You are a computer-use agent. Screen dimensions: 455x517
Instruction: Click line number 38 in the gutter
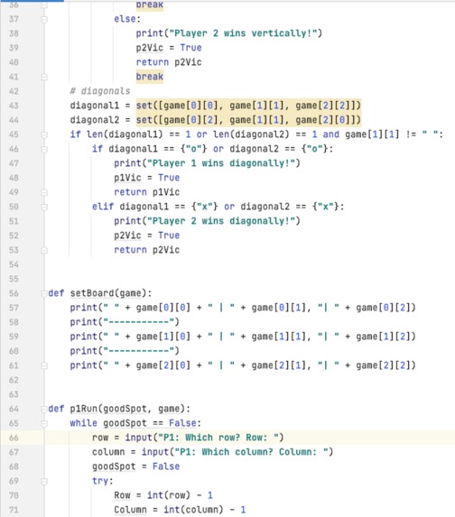(x=14, y=33)
